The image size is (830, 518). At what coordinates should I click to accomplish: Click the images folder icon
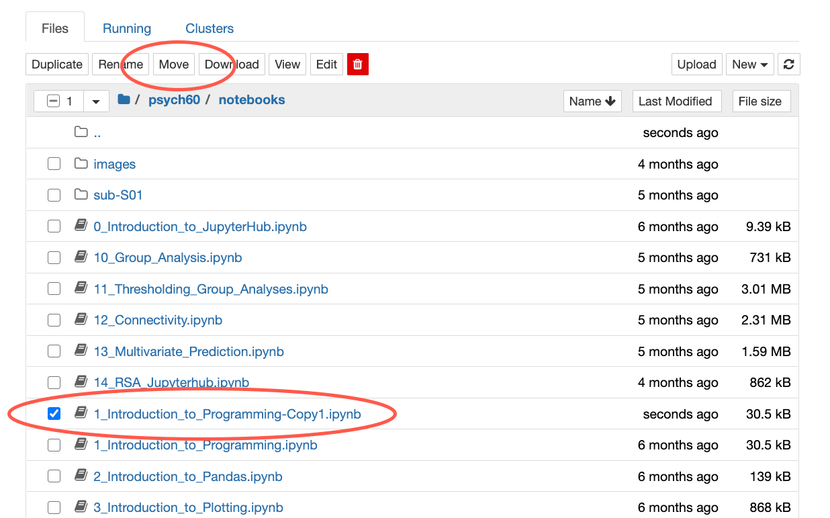click(81, 164)
